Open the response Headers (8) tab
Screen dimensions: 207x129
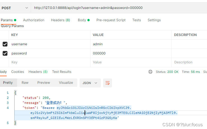pyautogui.click(x=38, y=72)
